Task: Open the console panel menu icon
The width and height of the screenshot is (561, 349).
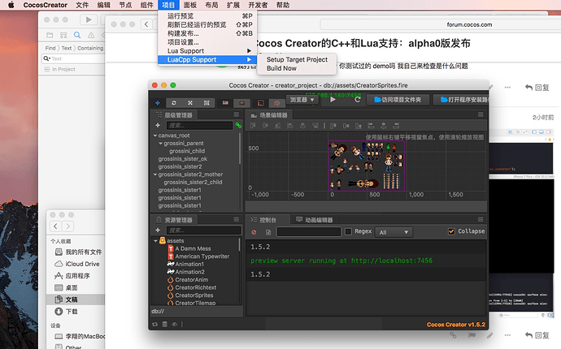Action: tap(481, 219)
